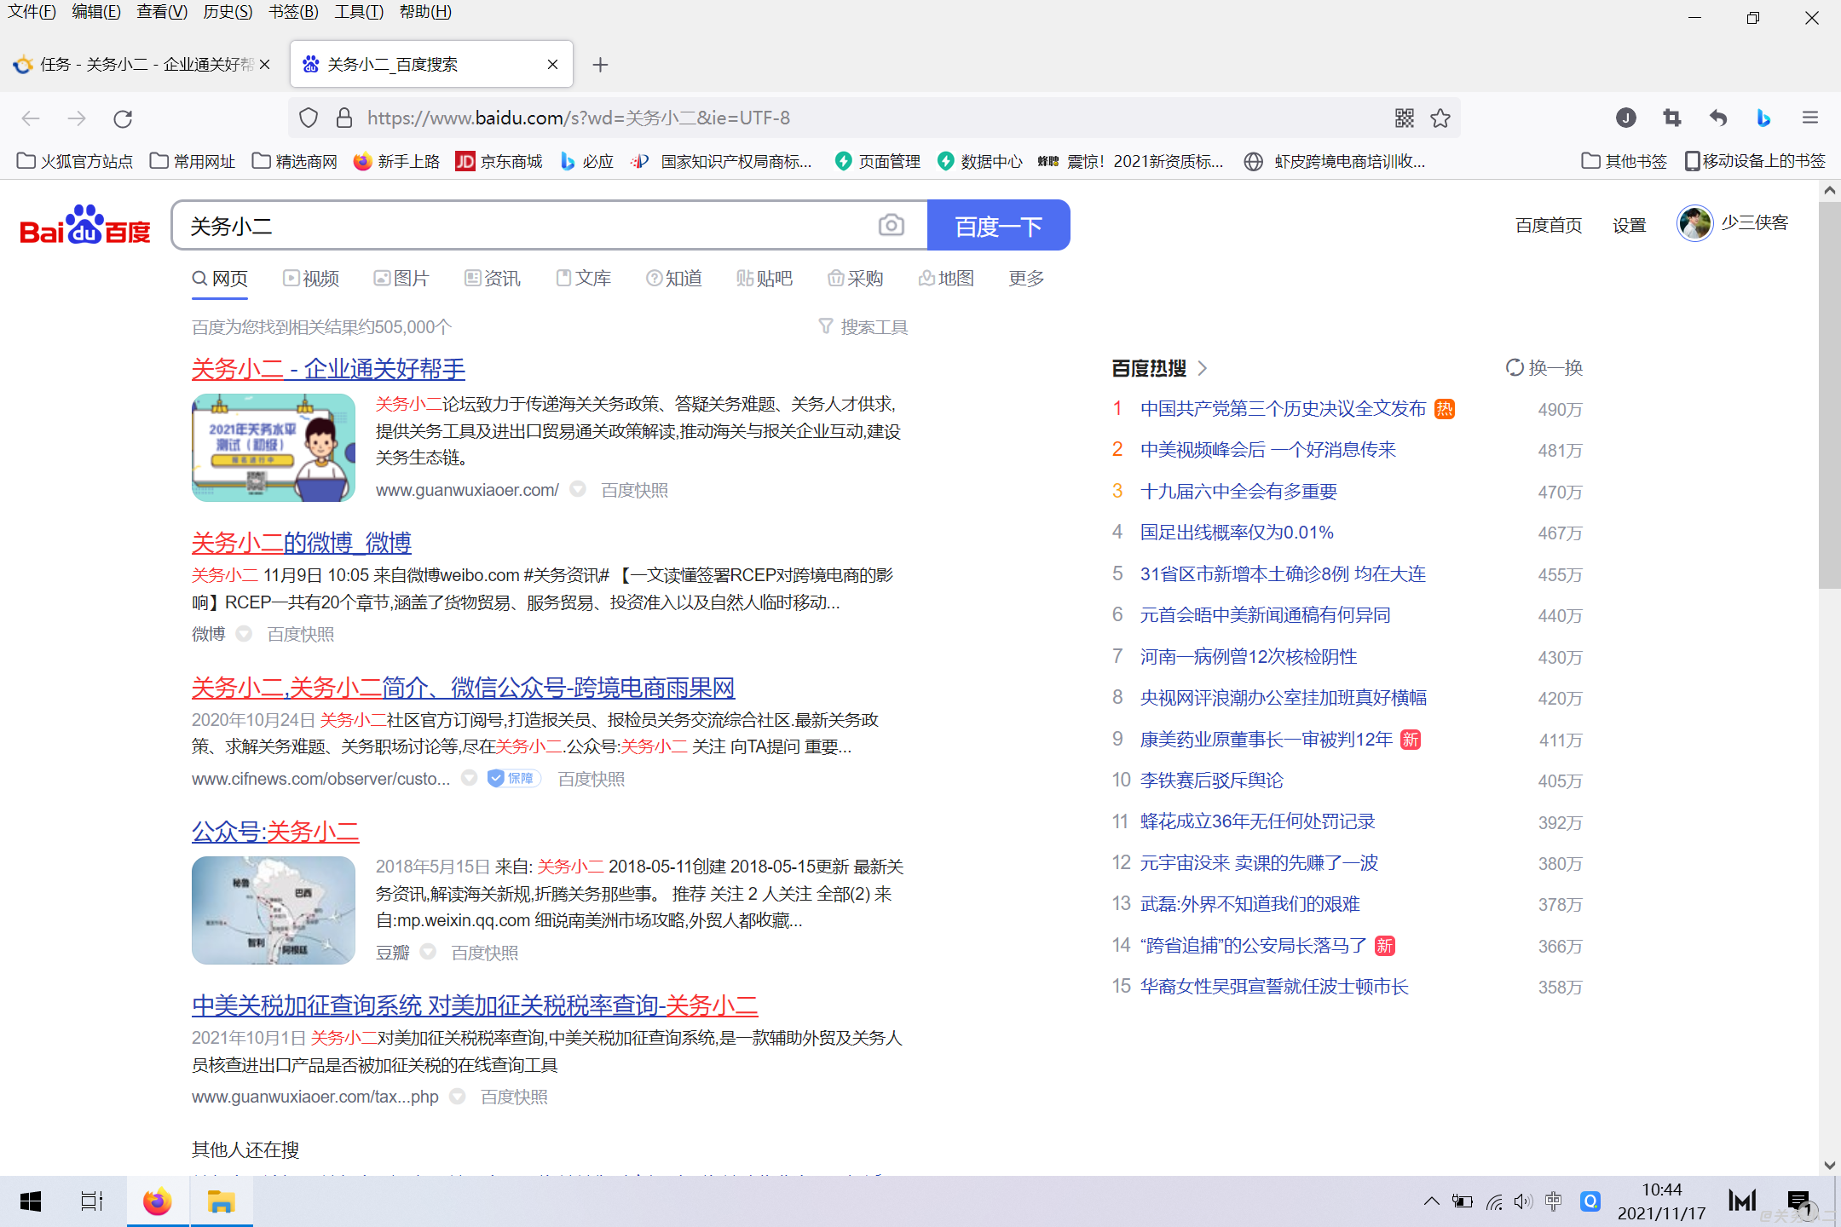The width and height of the screenshot is (1841, 1227).
Task: Open hot search 国足出线概率仅为0.01%
Action: click(x=1237, y=533)
